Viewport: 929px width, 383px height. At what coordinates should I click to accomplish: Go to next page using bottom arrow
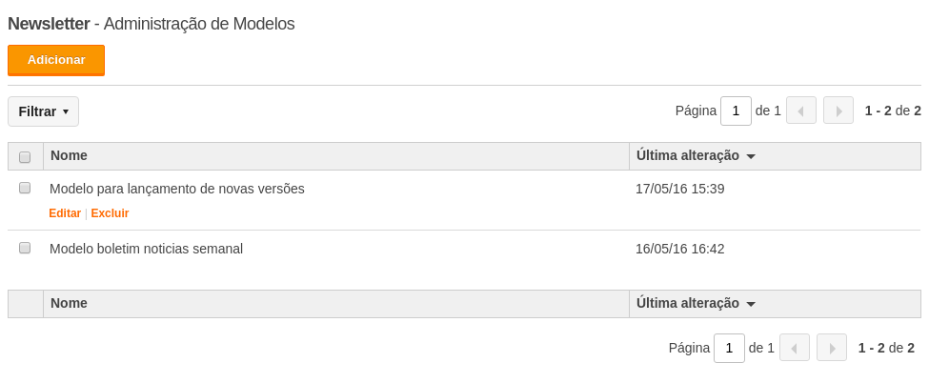coord(832,348)
